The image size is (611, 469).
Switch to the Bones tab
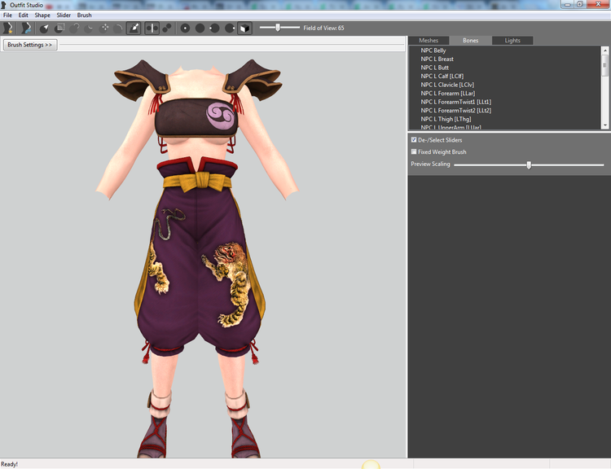(470, 41)
